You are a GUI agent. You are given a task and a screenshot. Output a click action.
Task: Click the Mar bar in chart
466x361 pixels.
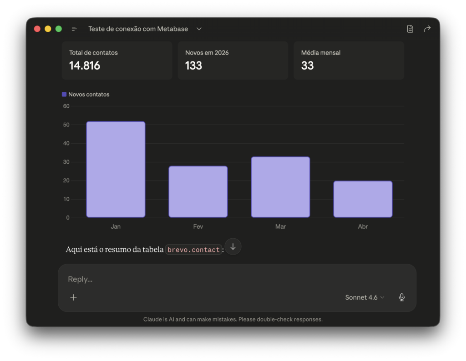point(280,187)
